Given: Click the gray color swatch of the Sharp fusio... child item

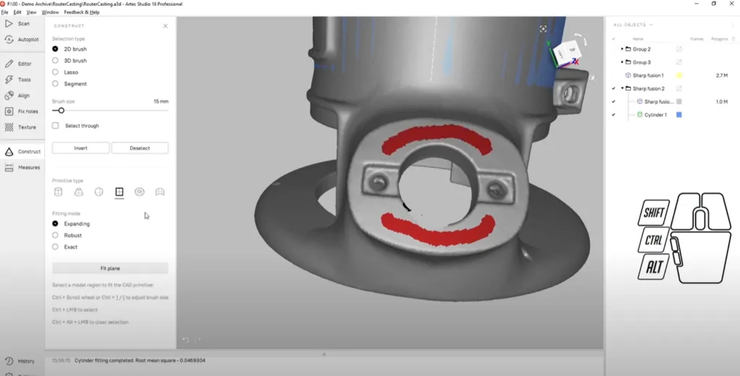Looking at the screenshot, I should click(679, 102).
